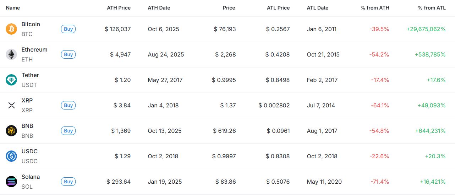
Task: Sort table by ATH Price column header
Action: click(x=119, y=8)
